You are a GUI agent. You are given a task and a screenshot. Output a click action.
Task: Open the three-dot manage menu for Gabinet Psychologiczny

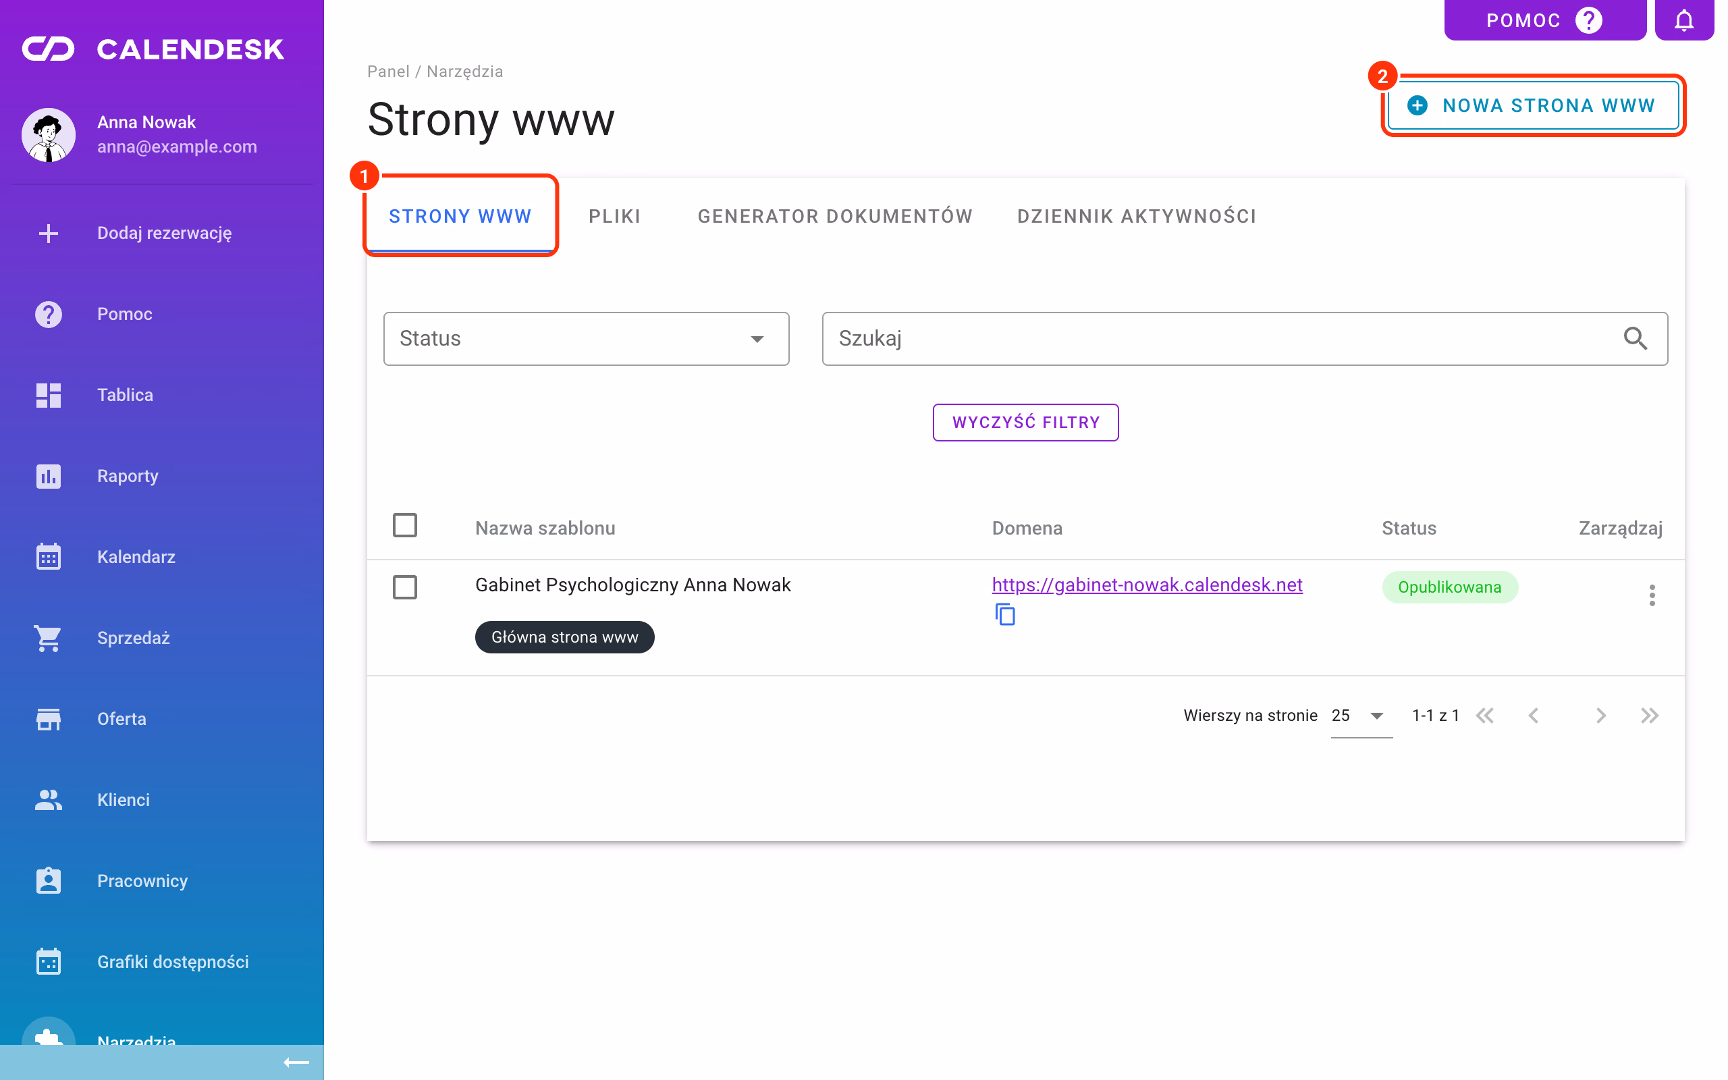point(1652,595)
